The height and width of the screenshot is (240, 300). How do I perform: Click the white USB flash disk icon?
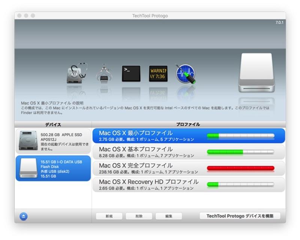tap(28, 168)
